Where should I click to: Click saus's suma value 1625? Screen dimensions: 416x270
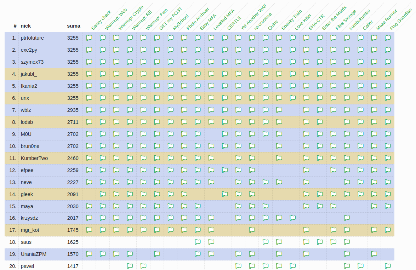(73, 242)
